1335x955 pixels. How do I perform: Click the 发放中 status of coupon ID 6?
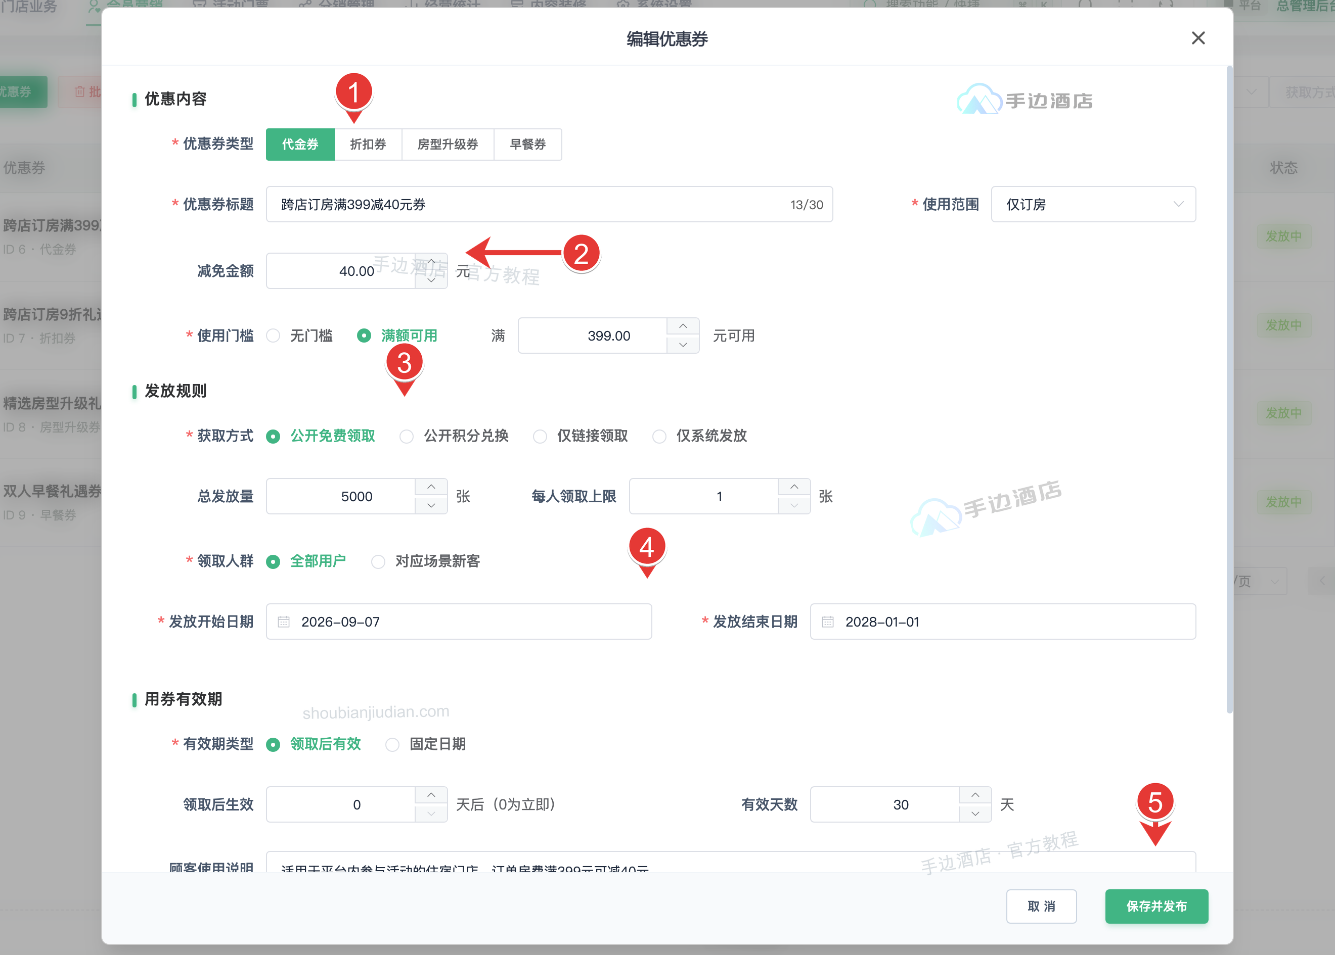tap(1284, 236)
